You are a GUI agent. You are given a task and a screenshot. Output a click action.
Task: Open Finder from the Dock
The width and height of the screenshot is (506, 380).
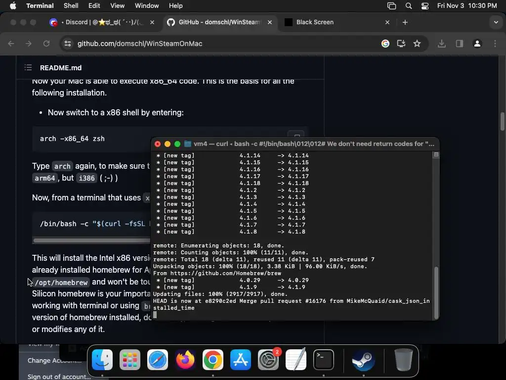click(x=102, y=360)
